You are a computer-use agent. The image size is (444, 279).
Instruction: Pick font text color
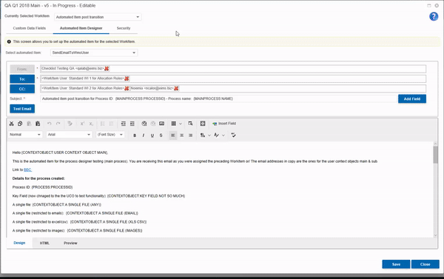click(216, 135)
